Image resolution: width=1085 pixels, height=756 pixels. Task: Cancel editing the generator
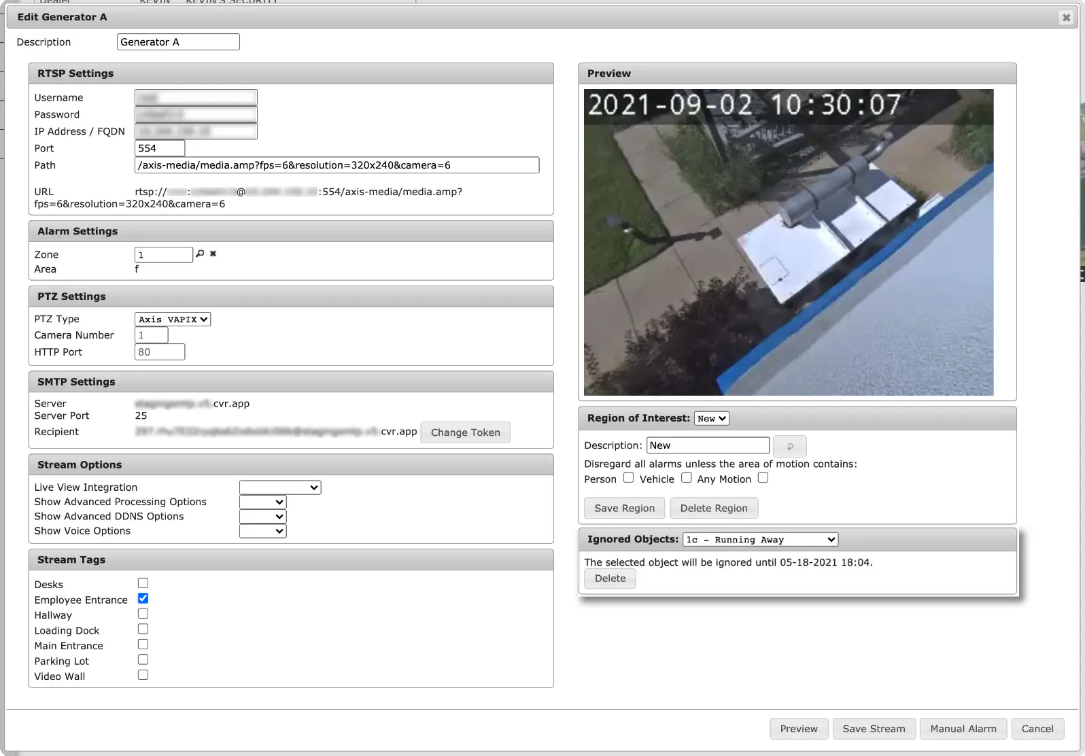click(1037, 729)
